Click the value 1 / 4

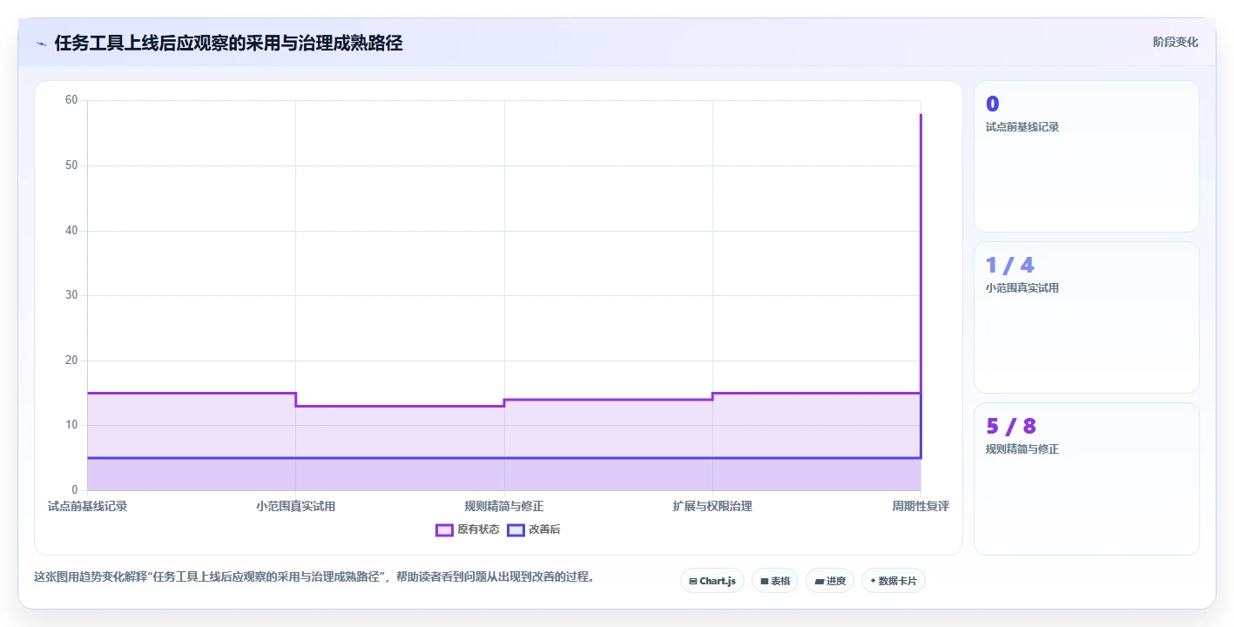click(1010, 266)
